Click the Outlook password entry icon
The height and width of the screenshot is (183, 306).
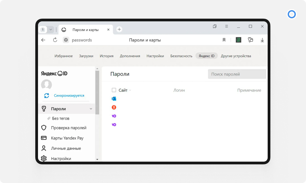[x=114, y=99]
